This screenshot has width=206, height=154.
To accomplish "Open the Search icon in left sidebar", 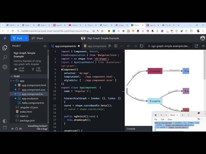I will pos(5,57).
